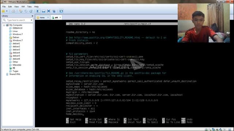234x131 pixels.
Task: Open the VM menu
Action: [x=23, y=7]
